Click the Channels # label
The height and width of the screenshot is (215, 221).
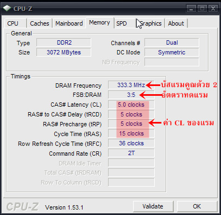tap(125, 43)
